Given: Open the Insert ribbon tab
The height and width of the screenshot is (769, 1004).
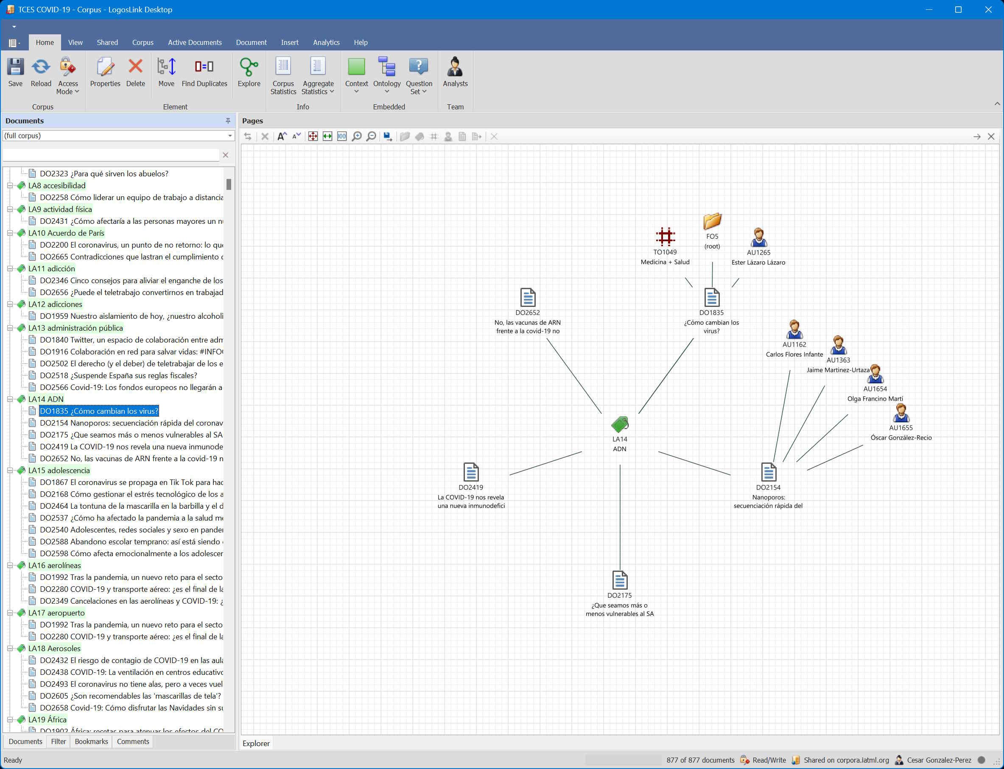Looking at the screenshot, I should click(289, 42).
